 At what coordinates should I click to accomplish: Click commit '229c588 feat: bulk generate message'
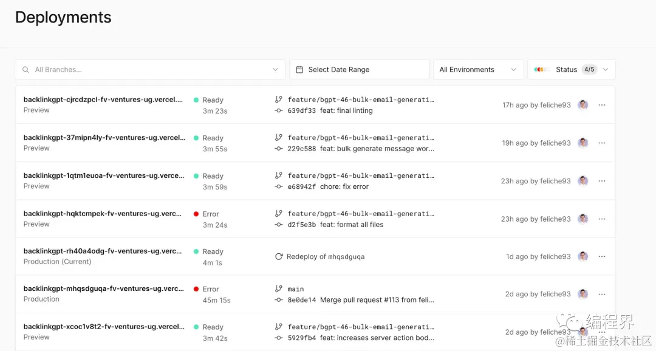pos(361,149)
